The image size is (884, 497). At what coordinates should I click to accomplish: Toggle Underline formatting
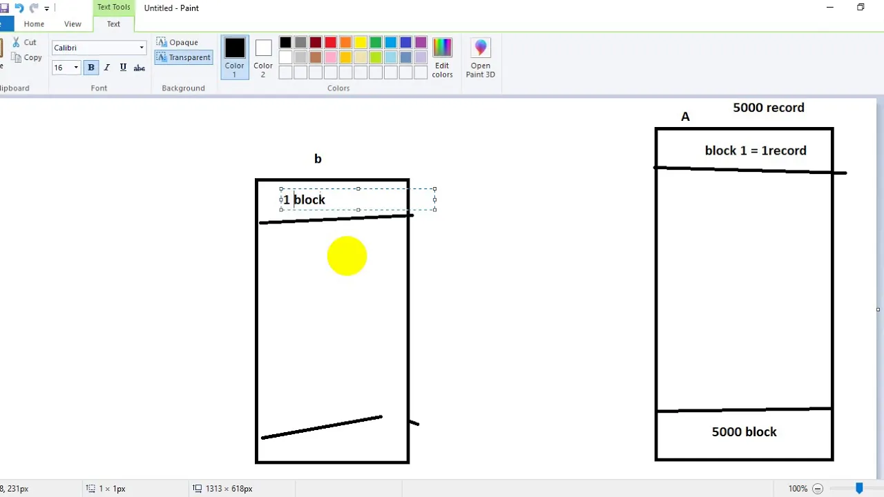[x=123, y=68]
